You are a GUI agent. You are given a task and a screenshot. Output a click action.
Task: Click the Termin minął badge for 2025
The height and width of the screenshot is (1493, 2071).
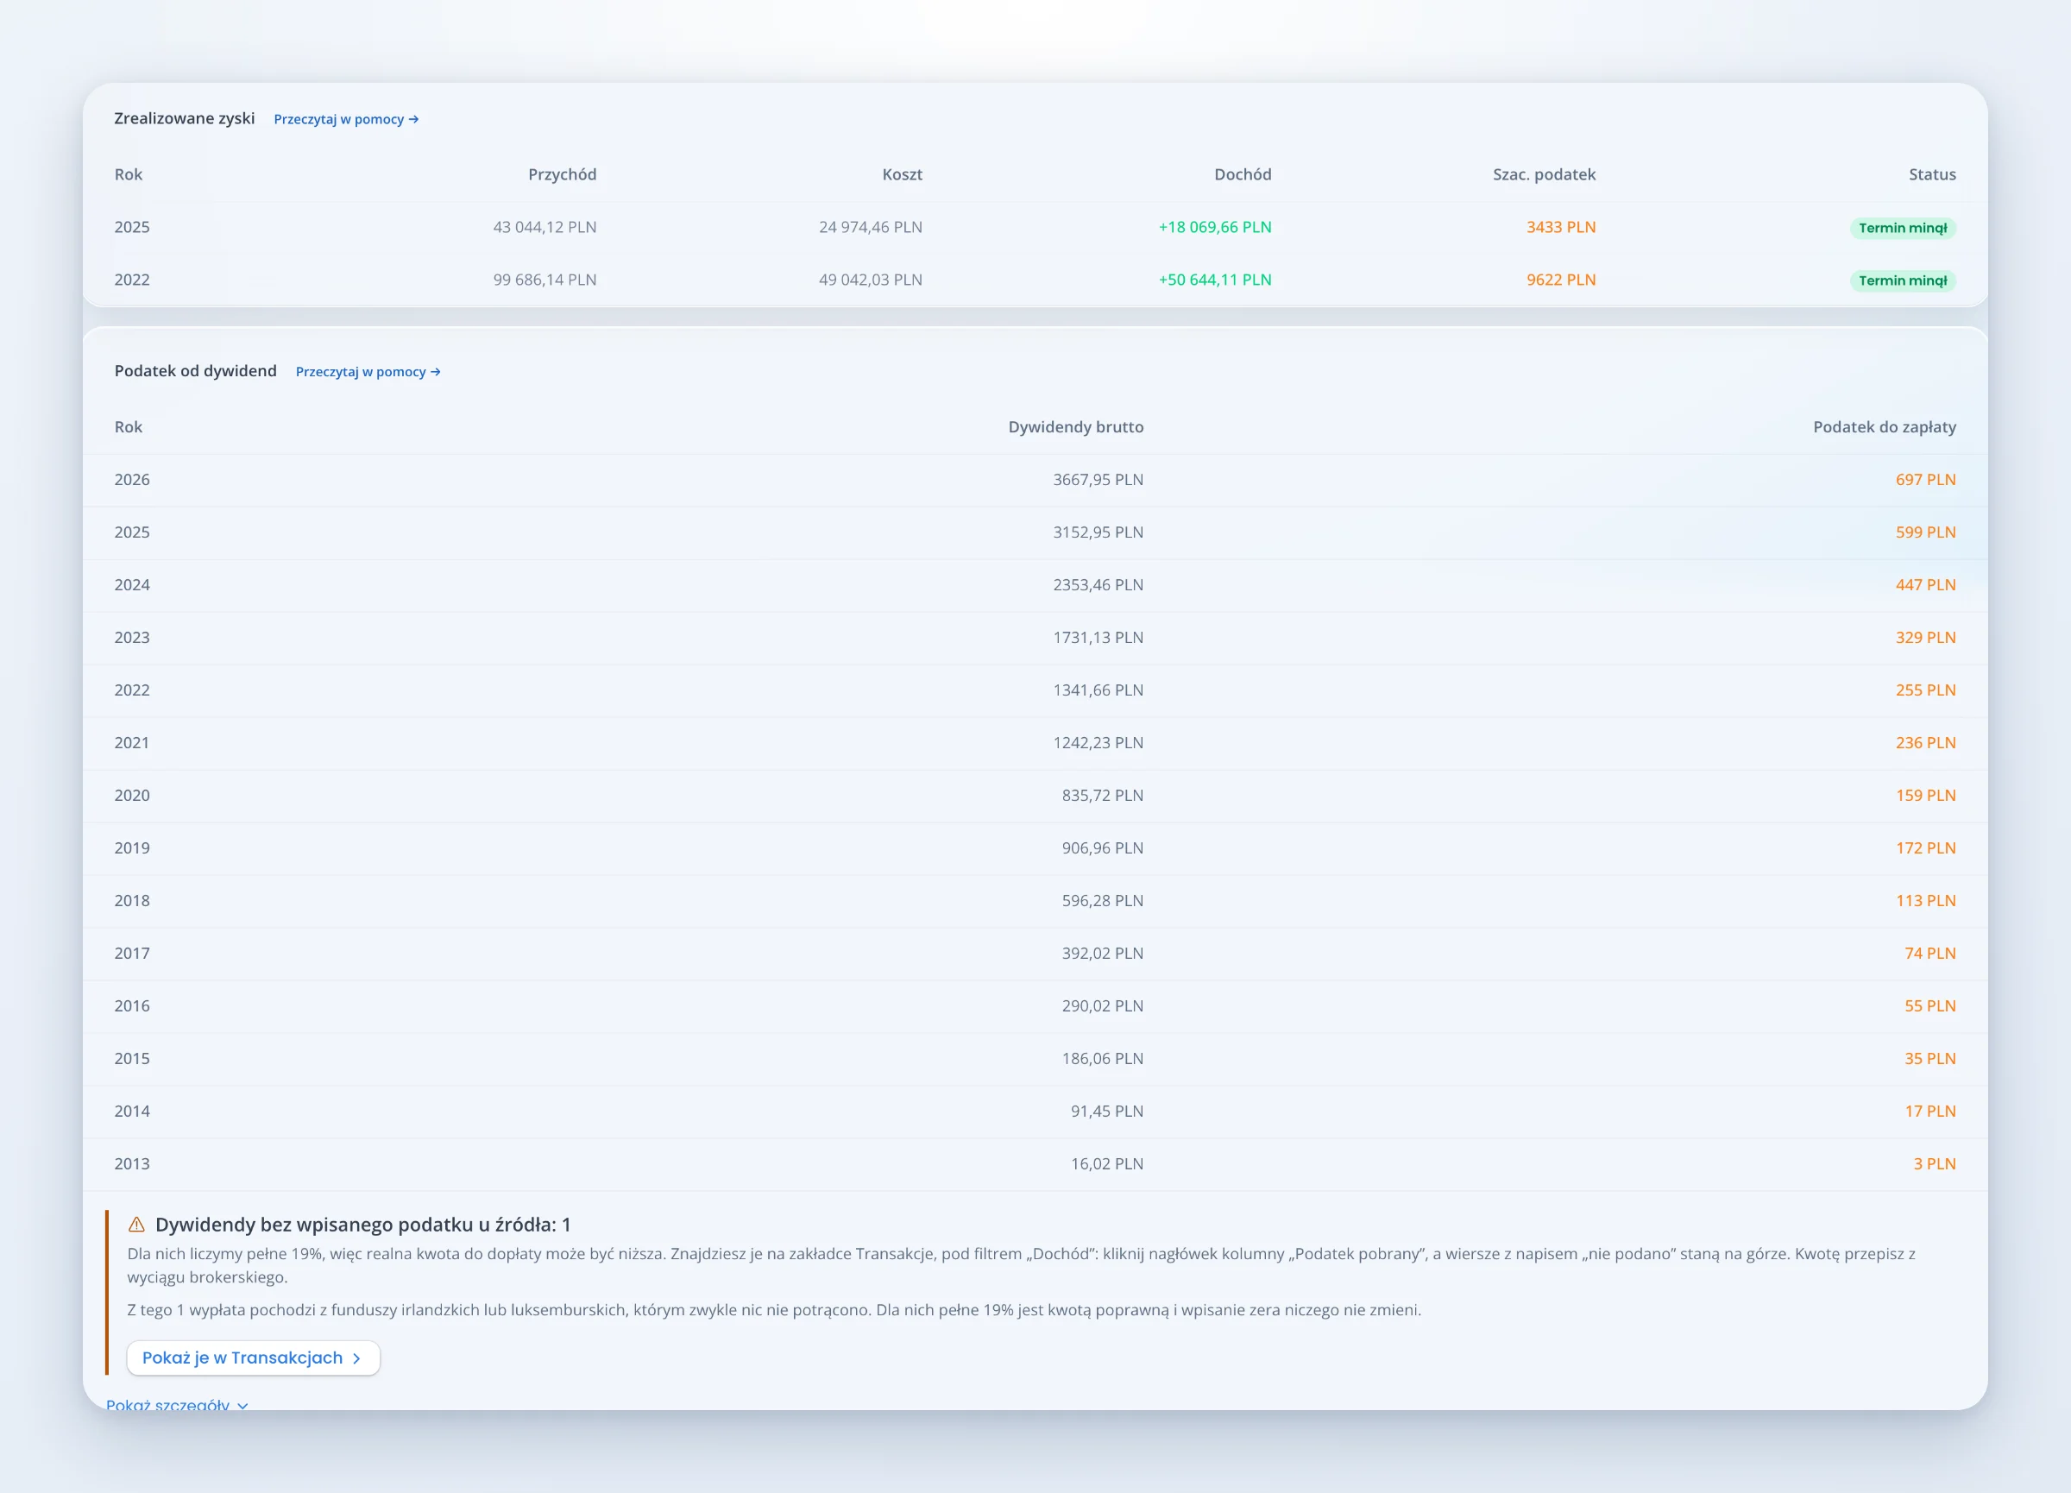[x=1902, y=227]
